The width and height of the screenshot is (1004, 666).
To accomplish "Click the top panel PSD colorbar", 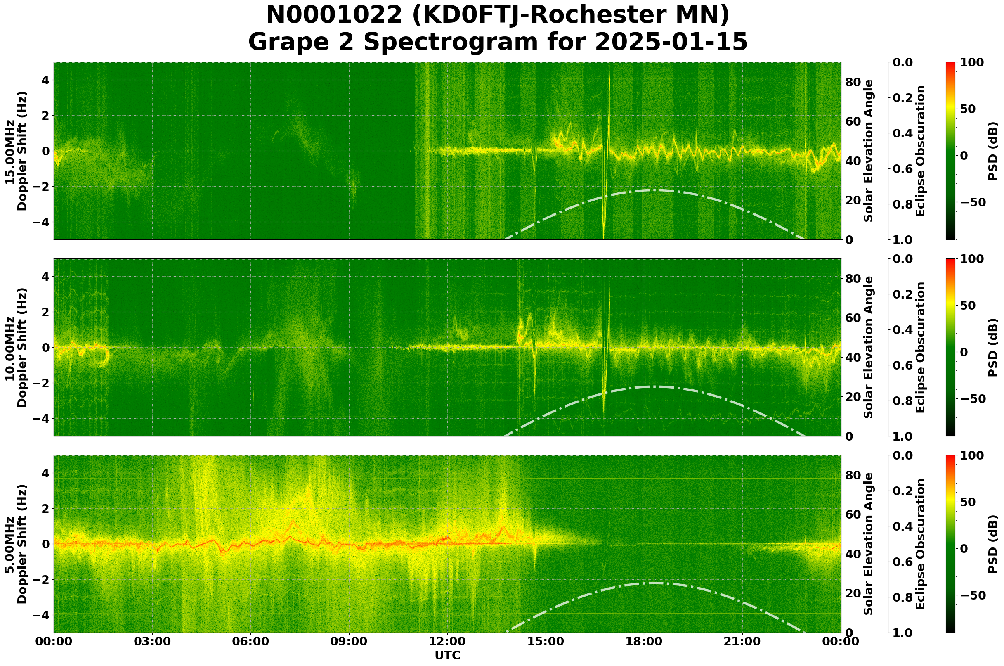I will click(950, 151).
